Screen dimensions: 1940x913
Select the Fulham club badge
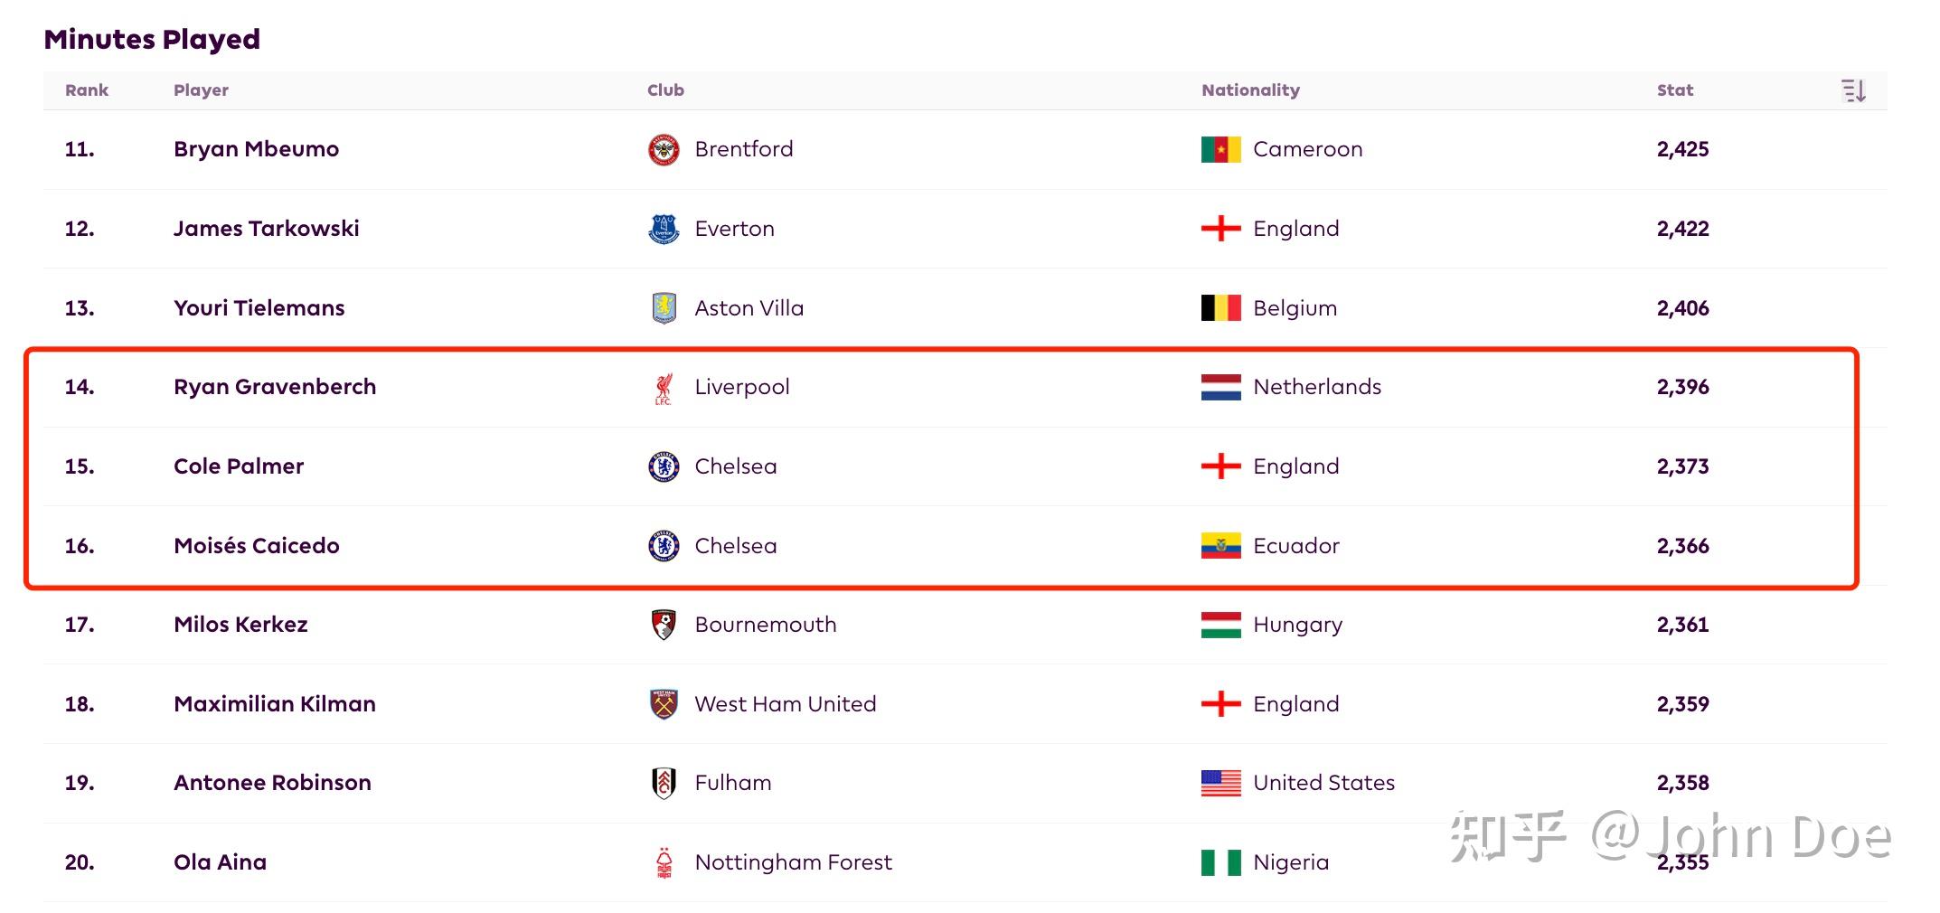pos(664,783)
